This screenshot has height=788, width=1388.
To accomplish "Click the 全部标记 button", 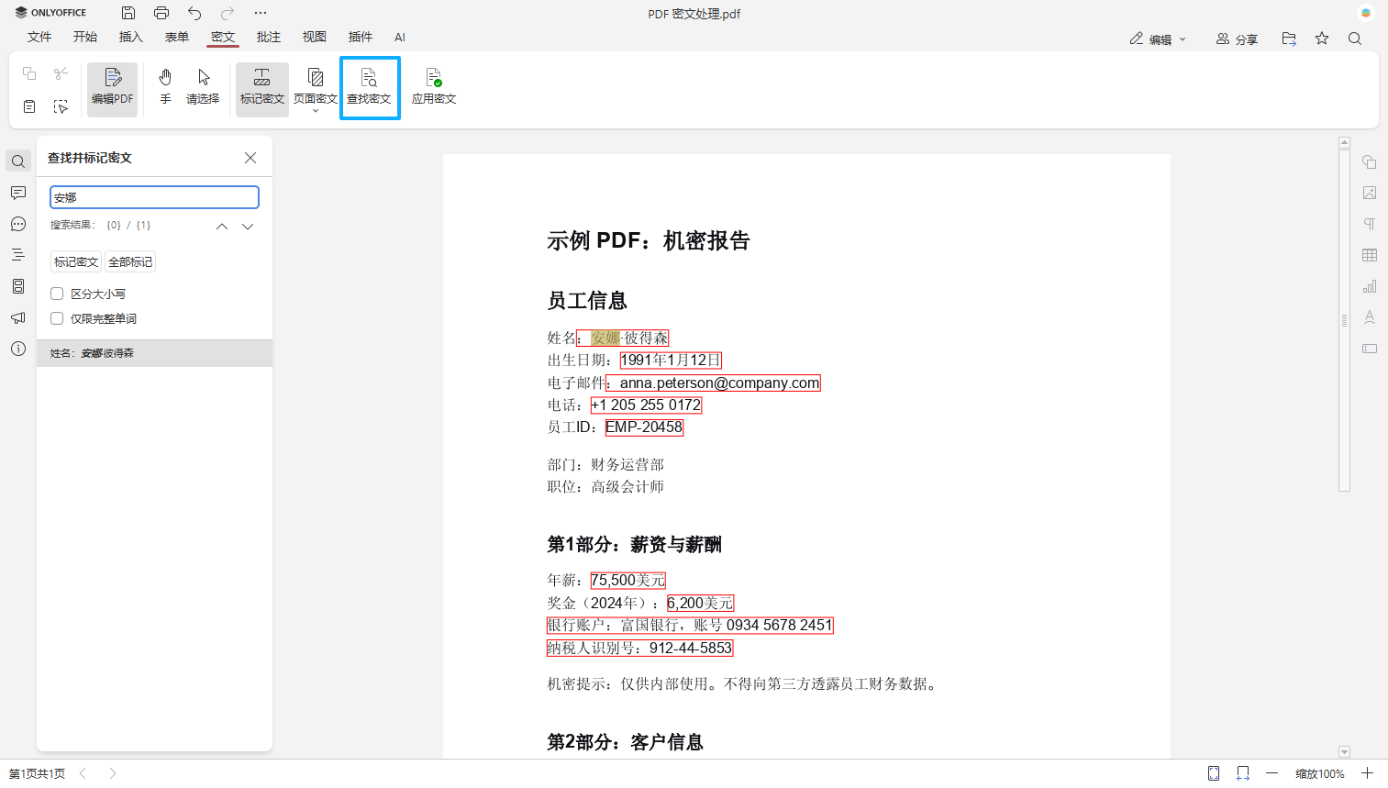I will point(129,261).
